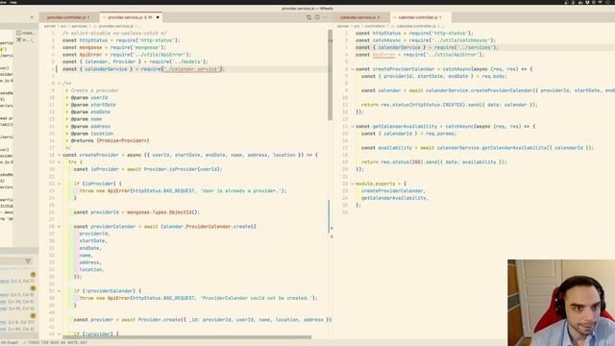
Task: Fold the createProvider function at line 18
Action: tap(60, 155)
